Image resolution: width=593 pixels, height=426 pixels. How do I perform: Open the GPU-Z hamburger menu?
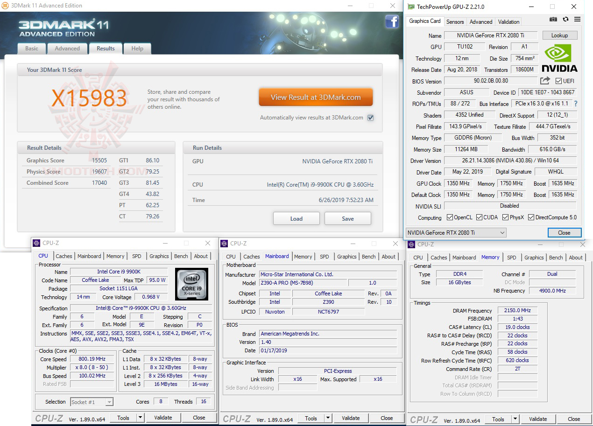click(577, 19)
